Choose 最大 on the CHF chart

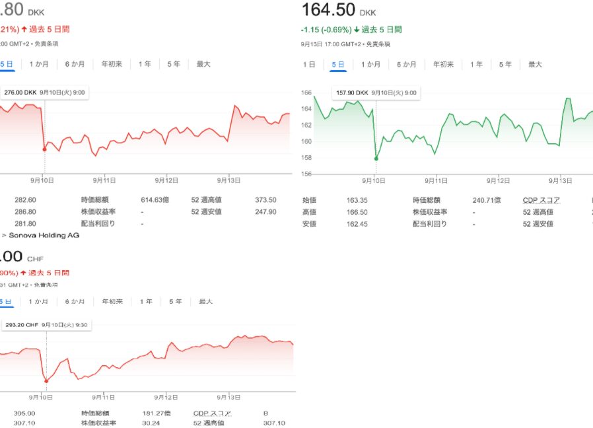205,301
